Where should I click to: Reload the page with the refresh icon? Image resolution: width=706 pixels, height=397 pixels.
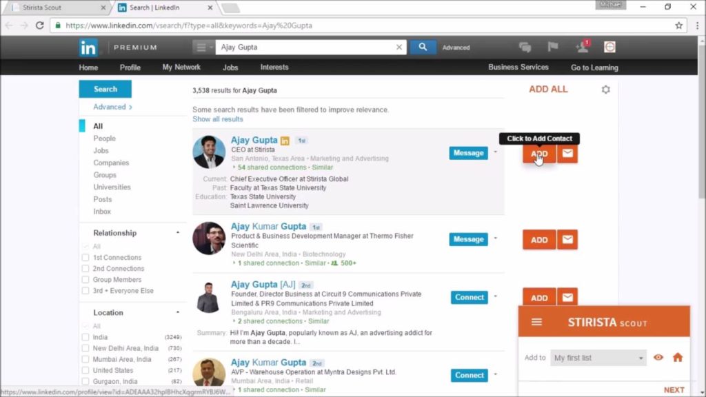coord(39,26)
